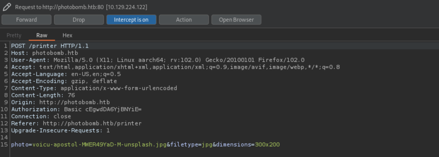Click the Referer header URL

[92, 124]
